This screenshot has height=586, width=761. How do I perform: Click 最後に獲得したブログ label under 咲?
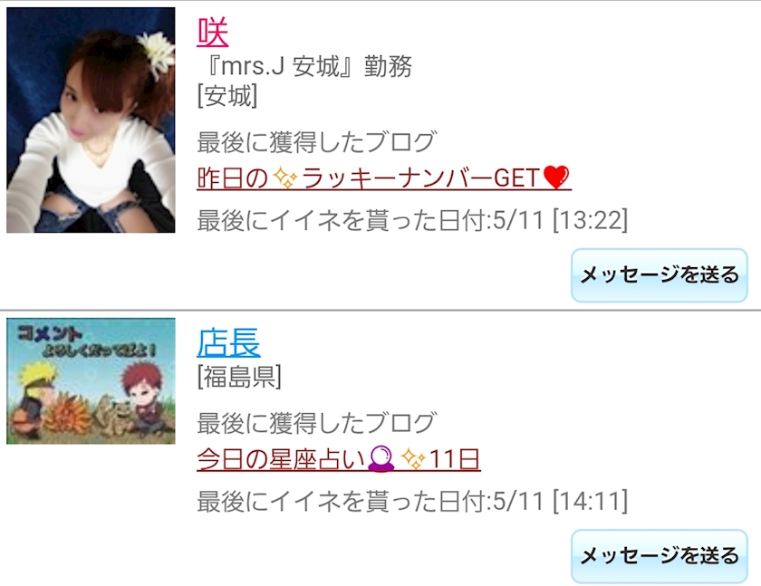coord(316,142)
